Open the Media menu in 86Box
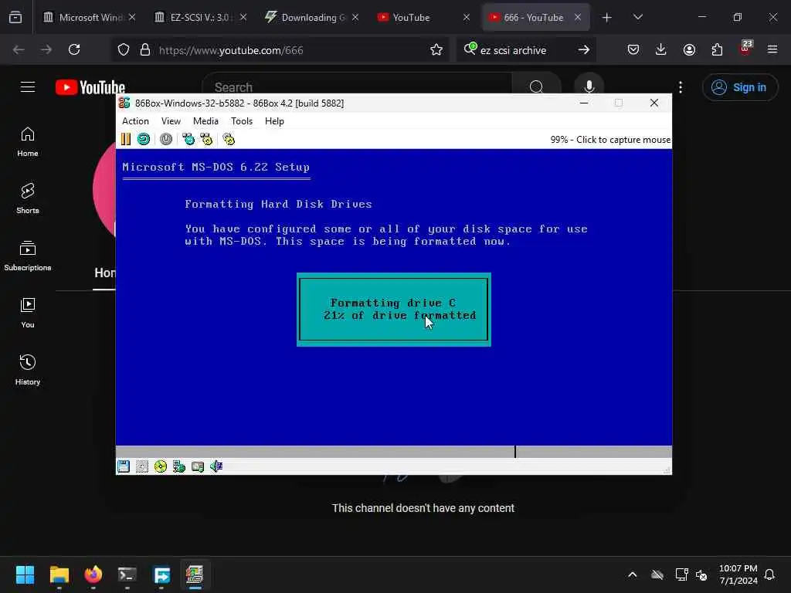The width and height of the screenshot is (791, 593). 205,121
